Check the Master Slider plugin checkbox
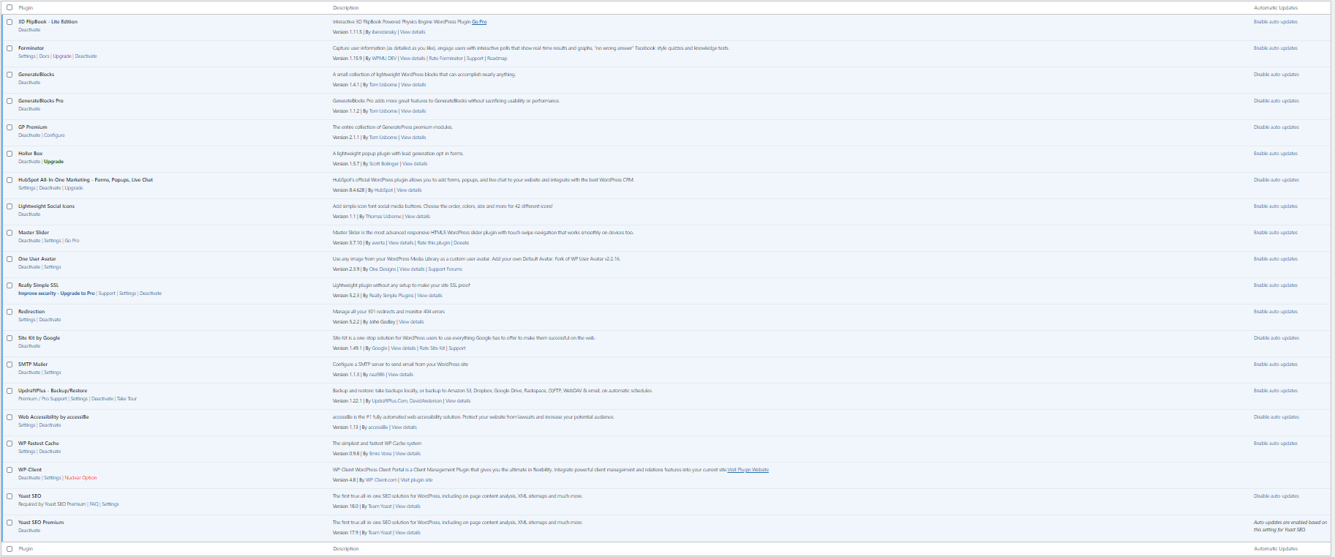 [x=10, y=233]
